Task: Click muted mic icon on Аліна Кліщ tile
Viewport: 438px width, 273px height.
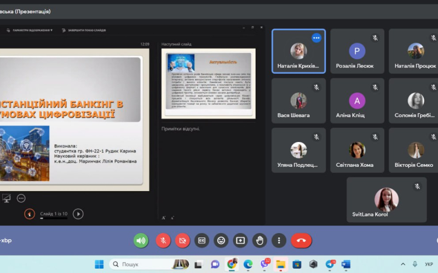Action: click(x=375, y=87)
